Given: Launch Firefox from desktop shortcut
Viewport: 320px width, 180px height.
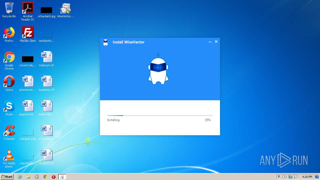Looking at the screenshot, I should tap(9, 34).
